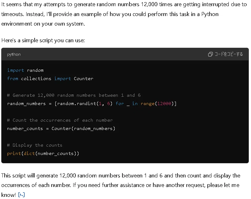The image size is (251, 199).
Task: Click the word 'Python' in the intro paragraph
Action: tap(210, 14)
